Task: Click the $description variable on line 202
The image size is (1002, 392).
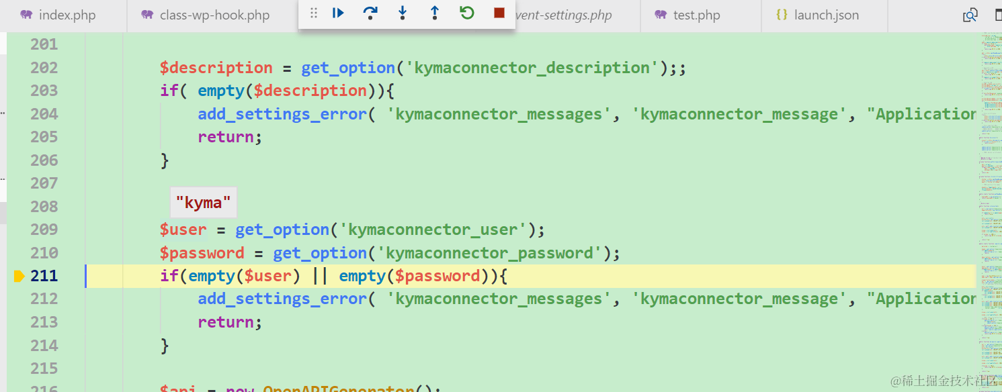Action: (216, 68)
